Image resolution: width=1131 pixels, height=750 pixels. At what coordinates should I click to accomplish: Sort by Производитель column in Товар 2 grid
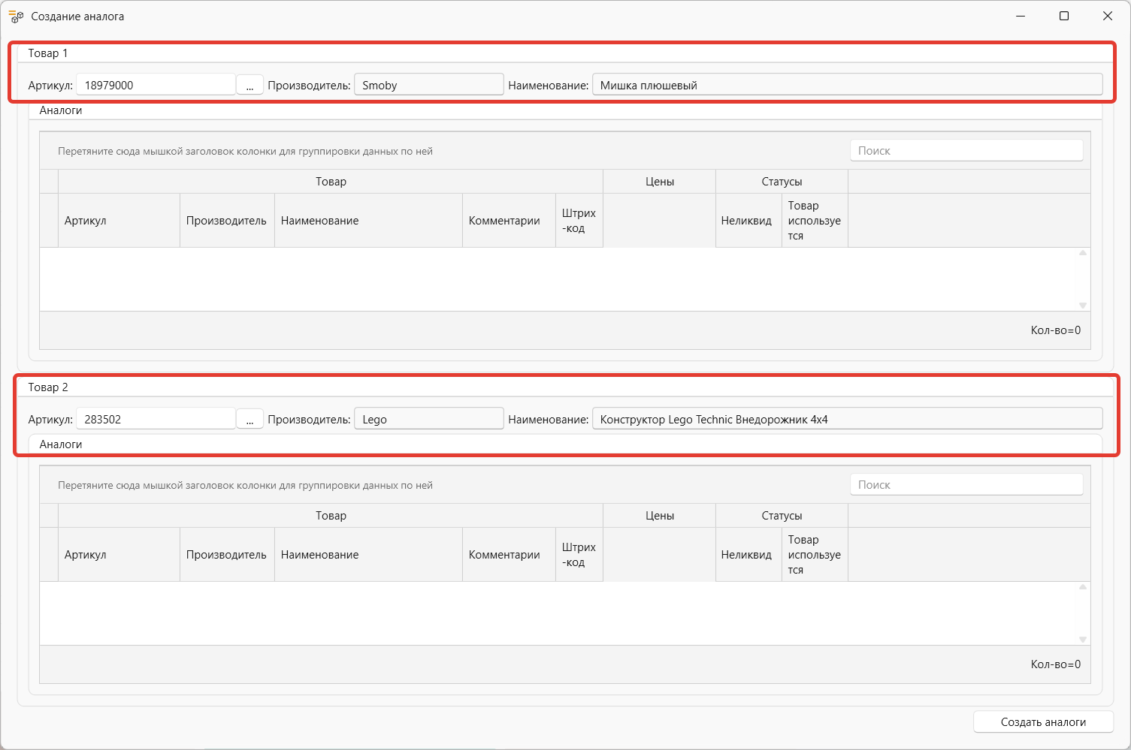tap(227, 555)
